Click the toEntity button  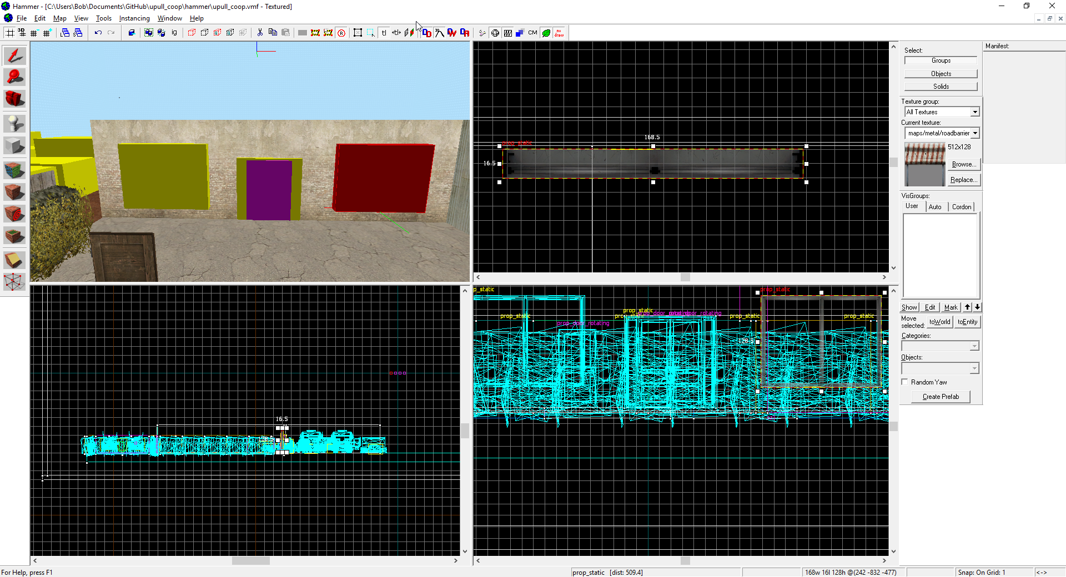[x=967, y=322]
